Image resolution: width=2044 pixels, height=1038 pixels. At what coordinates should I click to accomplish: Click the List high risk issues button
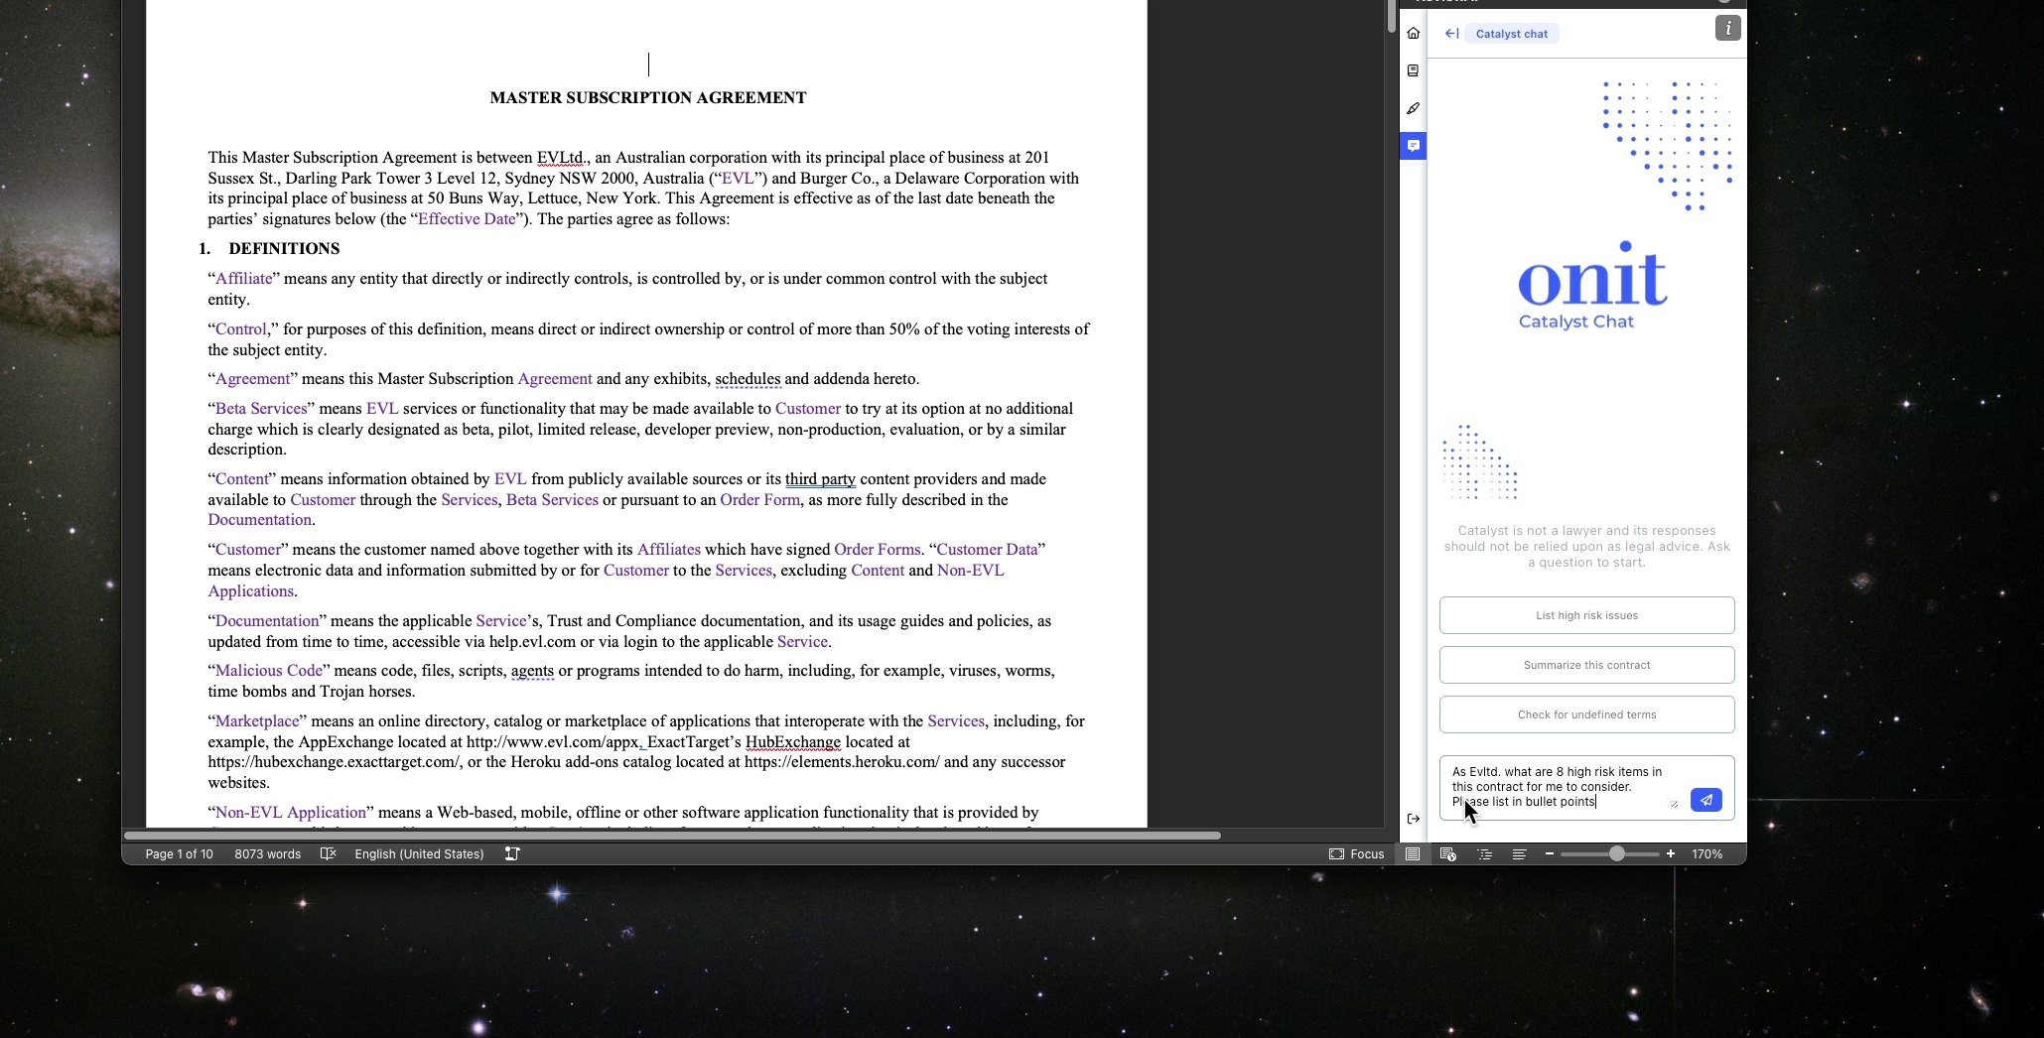tap(1587, 615)
